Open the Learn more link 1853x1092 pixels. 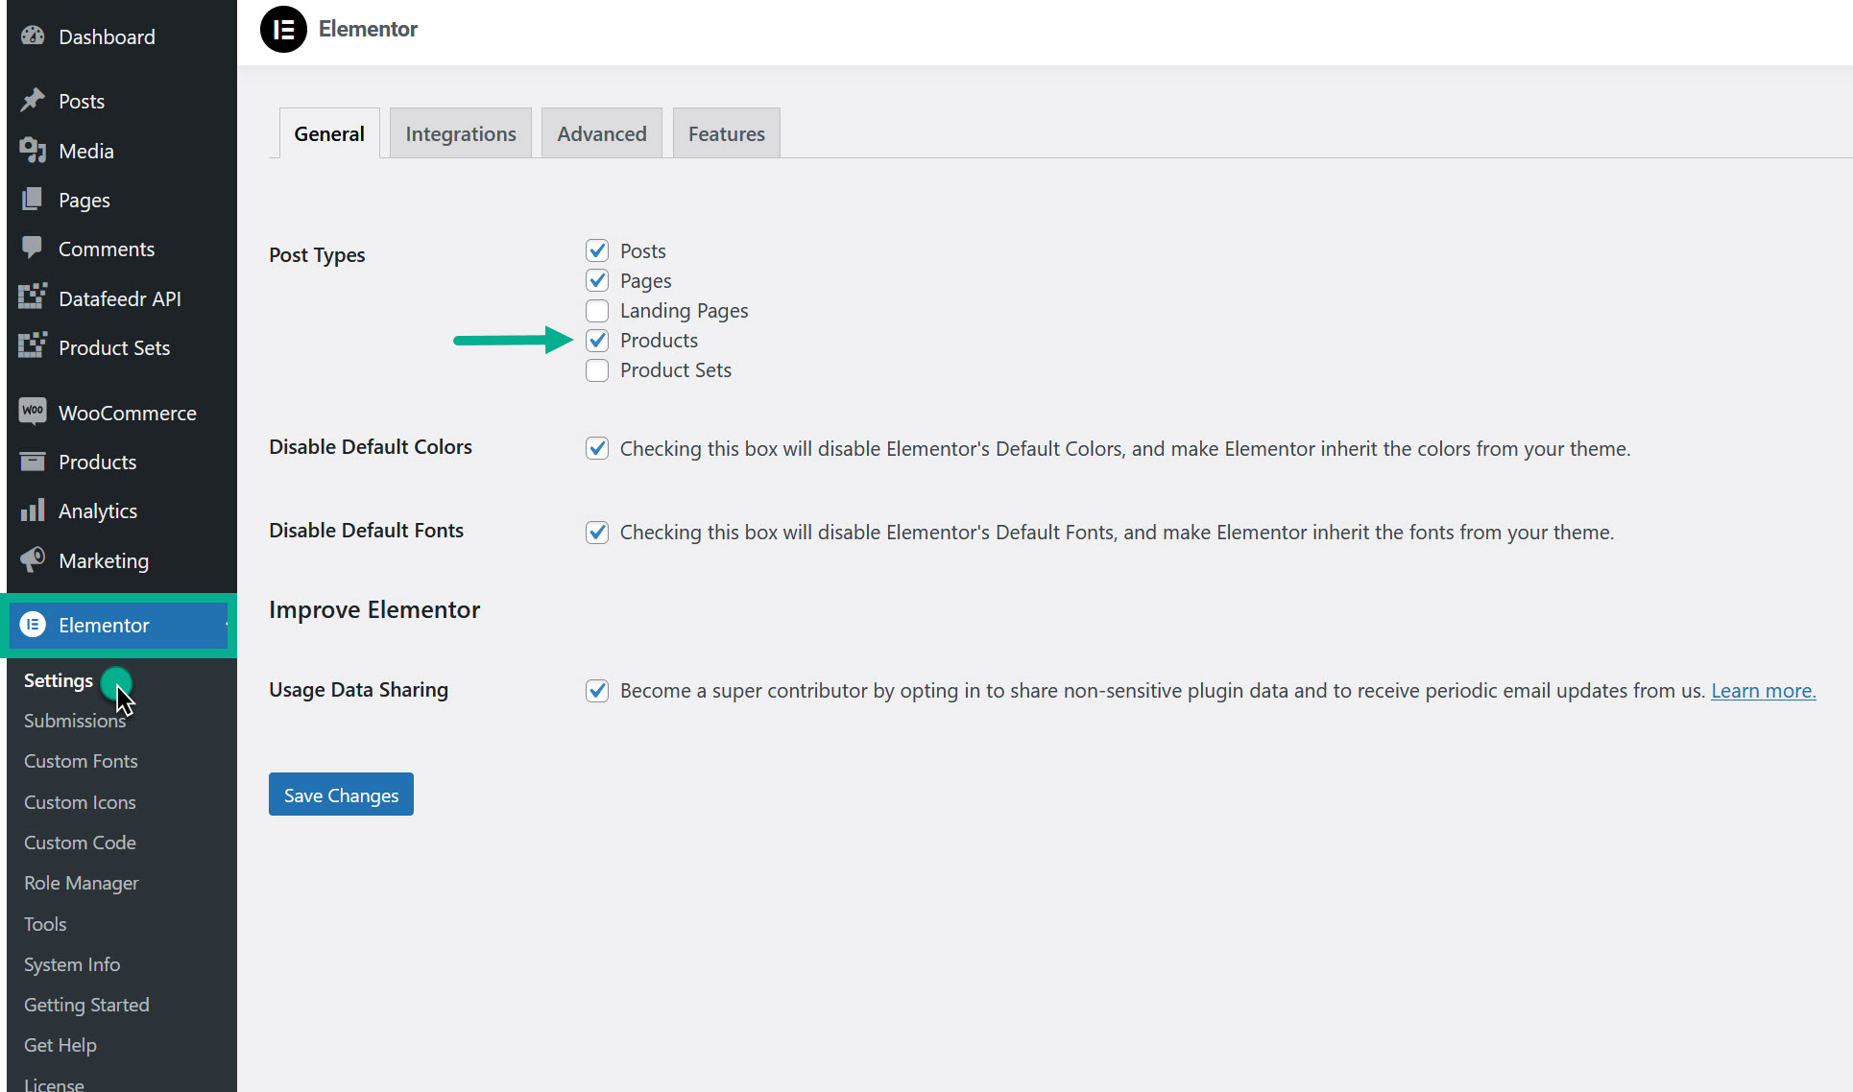click(1763, 690)
